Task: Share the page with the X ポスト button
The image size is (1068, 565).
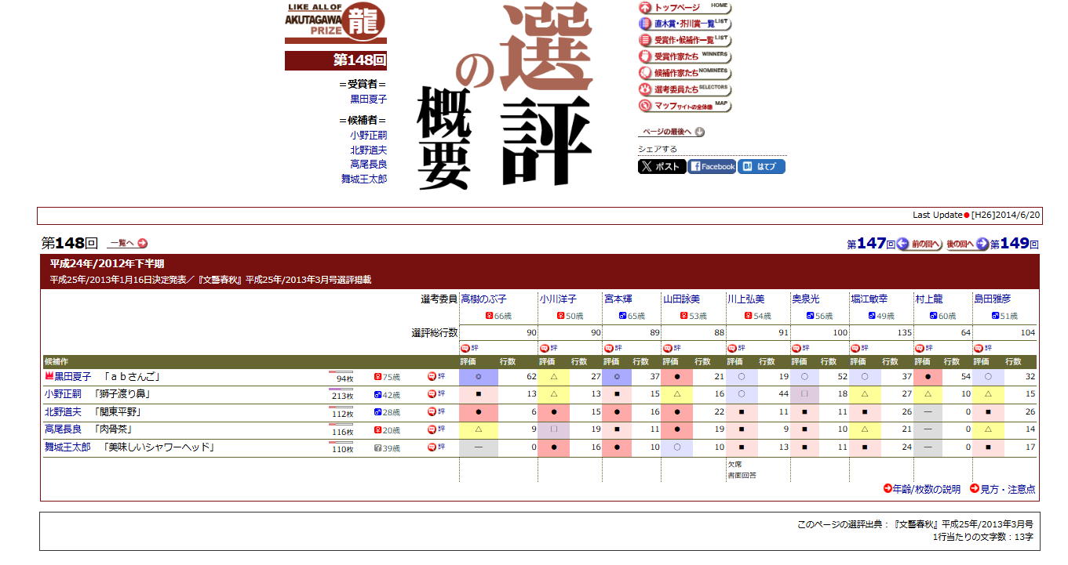Action: [x=662, y=167]
